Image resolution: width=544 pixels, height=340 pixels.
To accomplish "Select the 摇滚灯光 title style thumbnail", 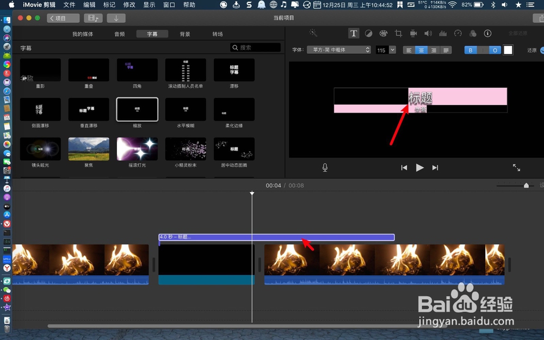I will click(137, 149).
